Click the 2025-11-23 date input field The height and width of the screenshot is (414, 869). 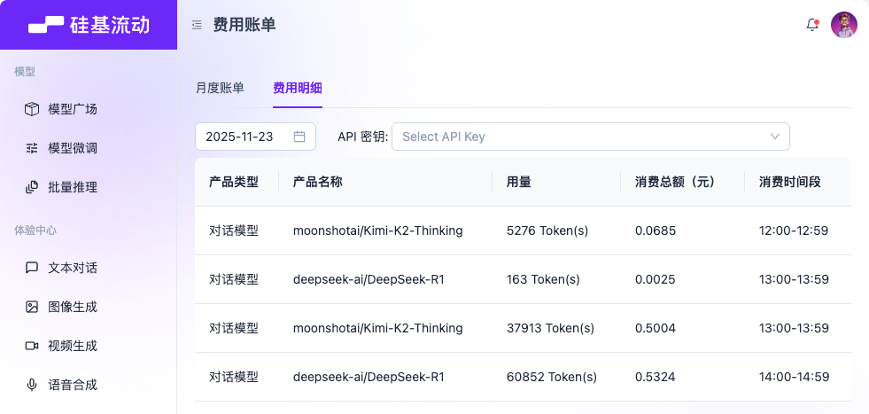coord(239,137)
